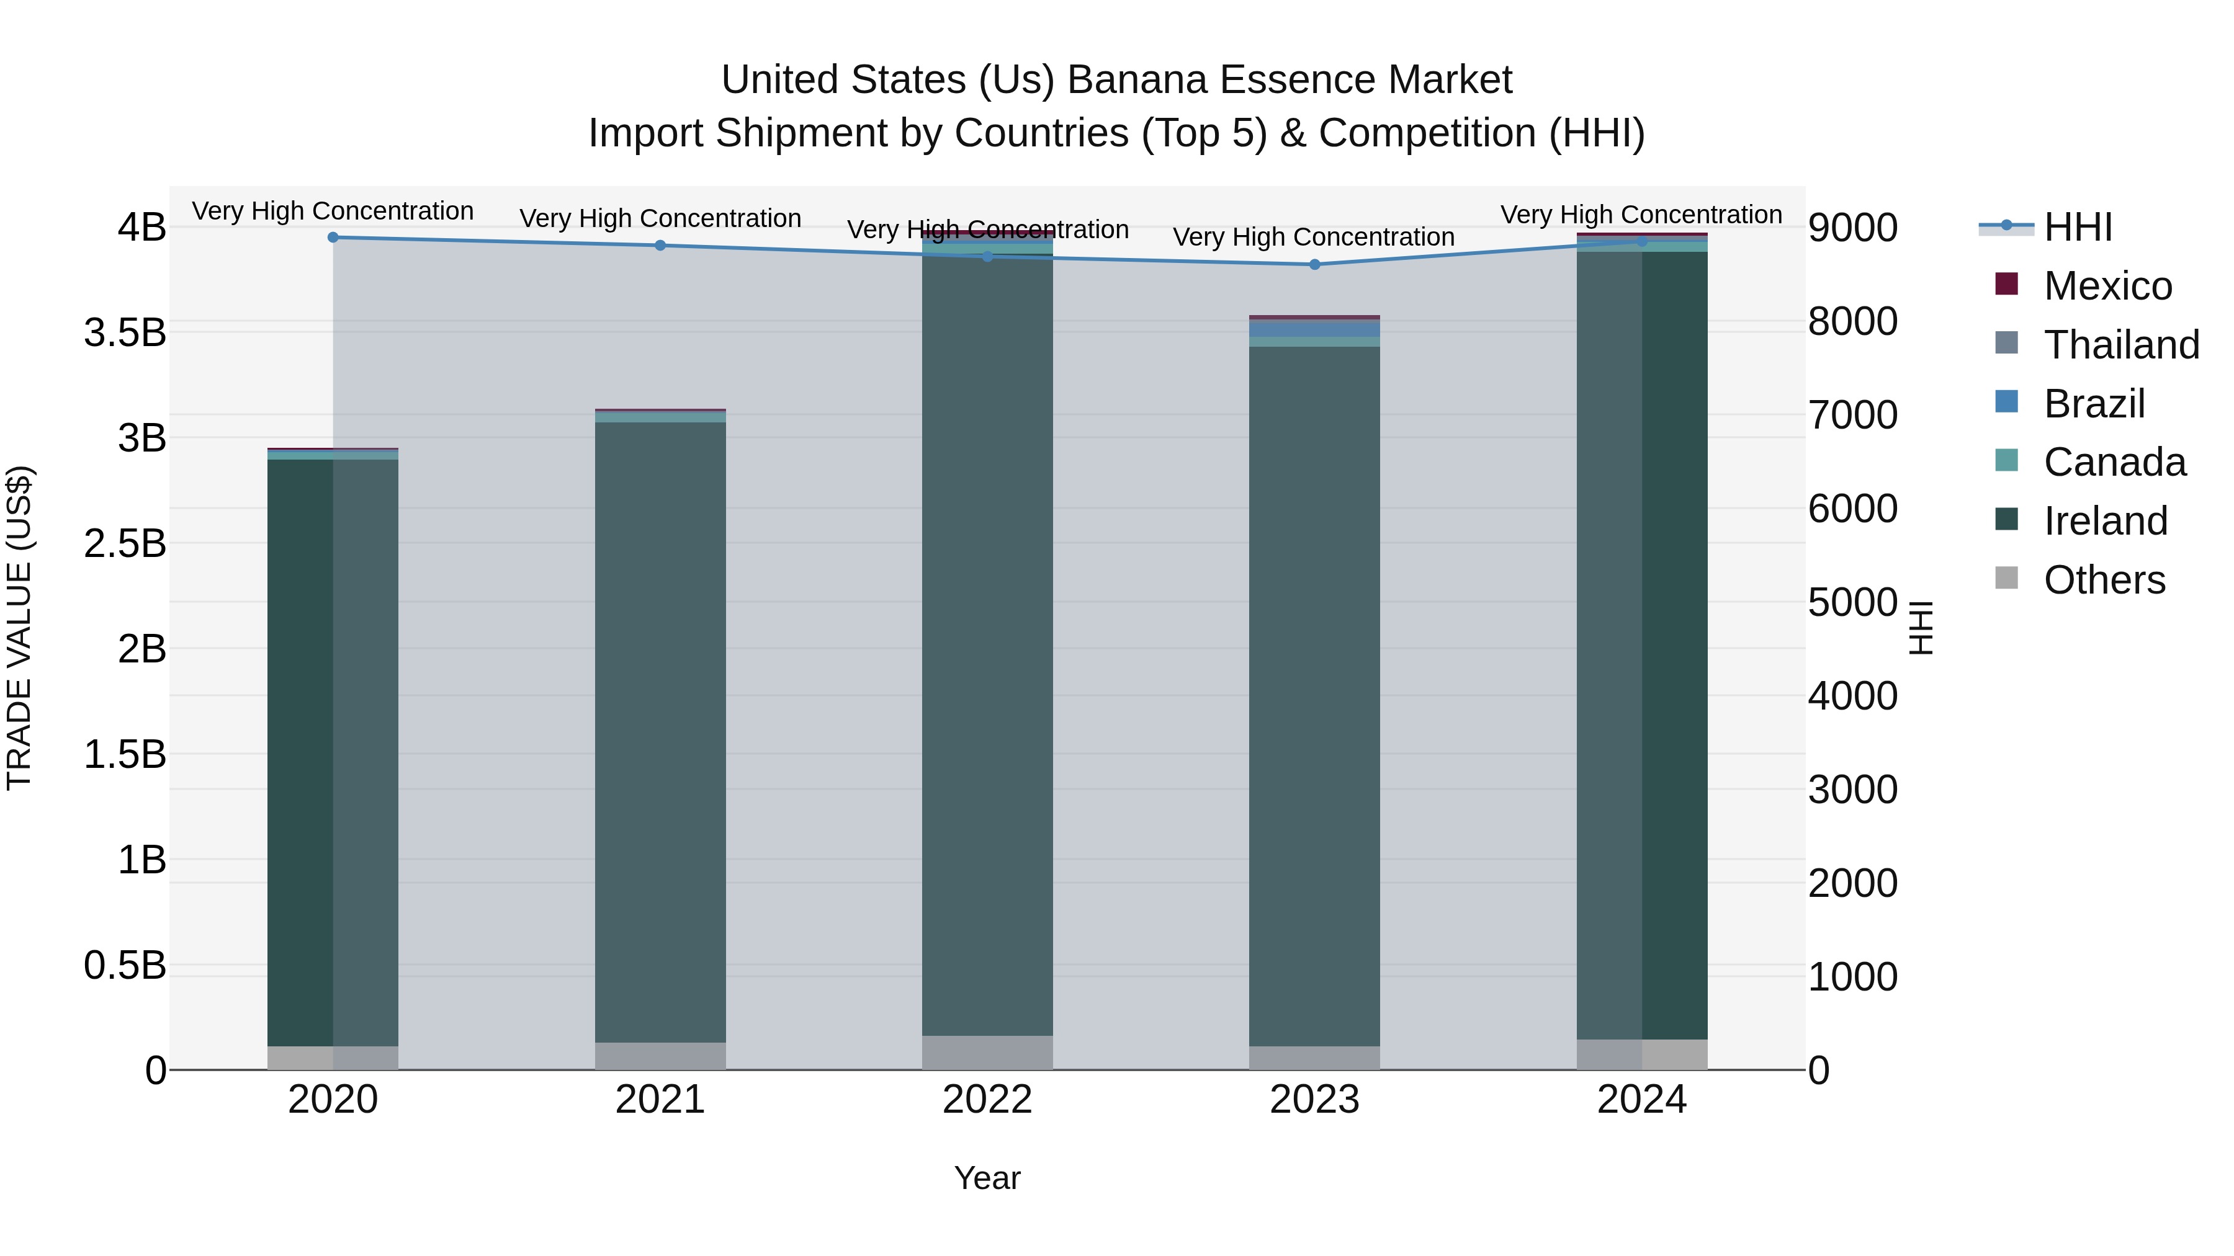The height and width of the screenshot is (1256, 2234).
Task: Click the Brazil legend color swatch
Action: [2007, 401]
